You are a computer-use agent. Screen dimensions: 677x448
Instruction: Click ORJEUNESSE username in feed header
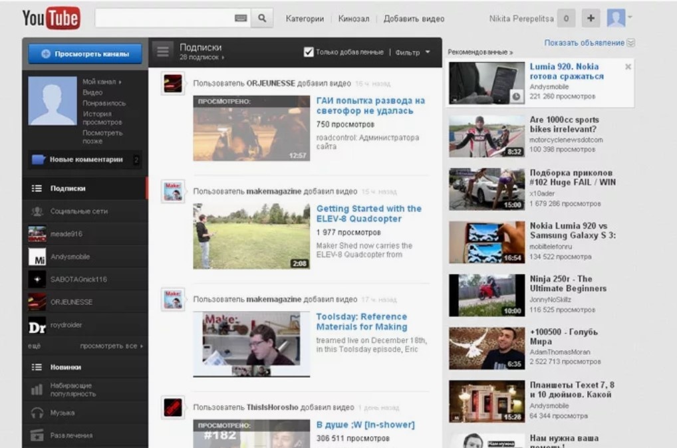[x=271, y=83]
